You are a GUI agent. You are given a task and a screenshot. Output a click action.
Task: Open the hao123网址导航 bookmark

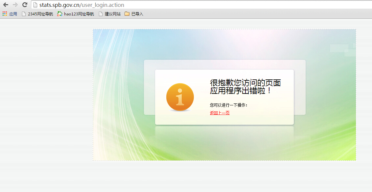76,14
